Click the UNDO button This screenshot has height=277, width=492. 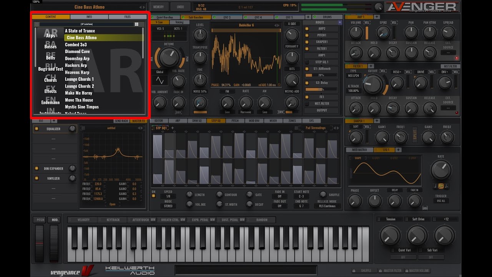point(180,7)
